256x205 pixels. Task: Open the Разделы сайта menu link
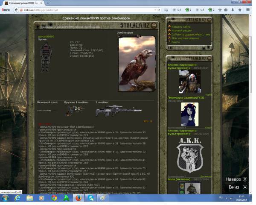pos(181,26)
